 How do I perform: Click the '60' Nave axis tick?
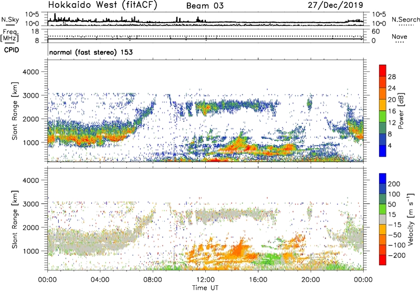pos(375,32)
